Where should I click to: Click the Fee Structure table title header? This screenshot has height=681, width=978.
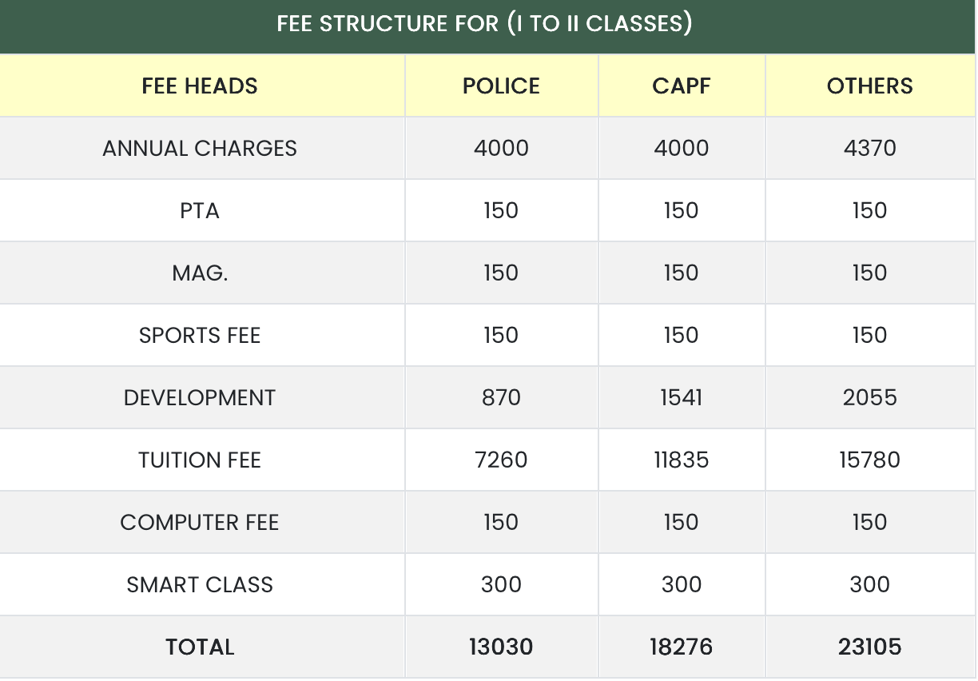(484, 24)
